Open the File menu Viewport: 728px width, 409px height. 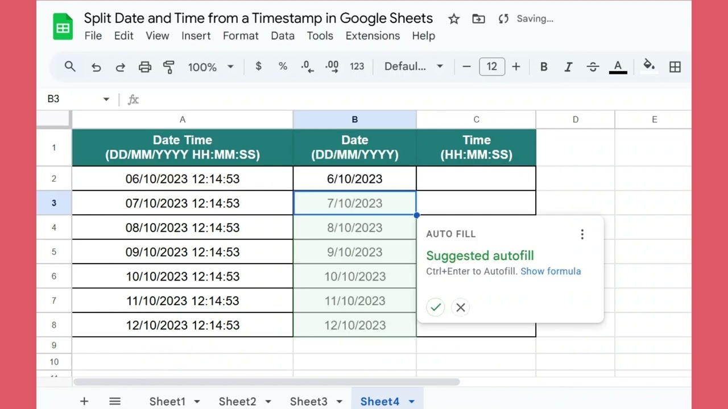click(93, 36)
